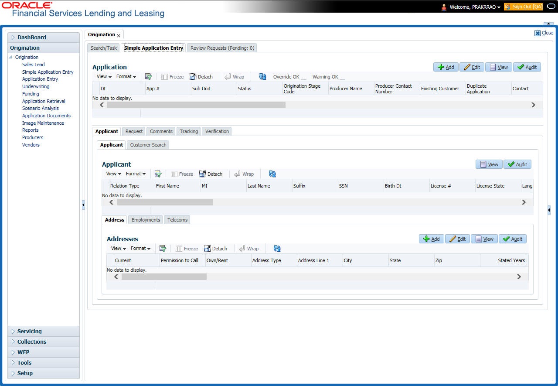Switch to the Search/Task tab

click(104, 48)
